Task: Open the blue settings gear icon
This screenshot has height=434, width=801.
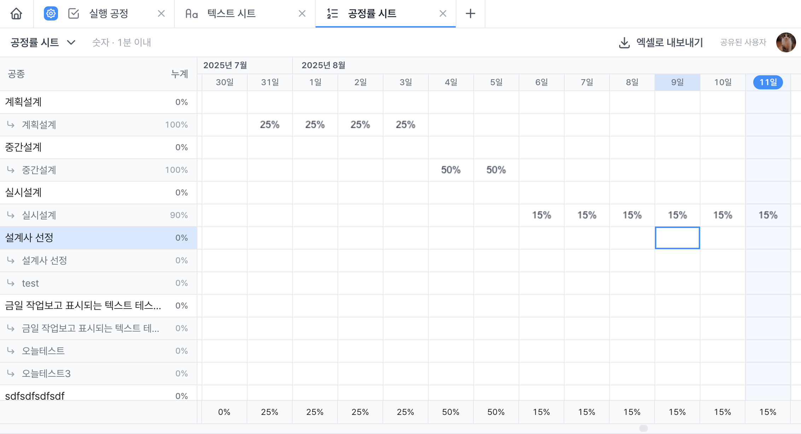Action: [50, 13]
